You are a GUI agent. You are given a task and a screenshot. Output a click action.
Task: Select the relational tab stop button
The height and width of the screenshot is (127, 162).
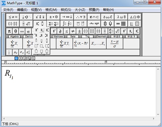point(29,58)
